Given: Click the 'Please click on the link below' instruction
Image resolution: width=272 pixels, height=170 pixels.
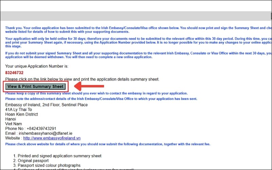Looking at the screenshot, I should pyautogui.click(x=82, y=79).
